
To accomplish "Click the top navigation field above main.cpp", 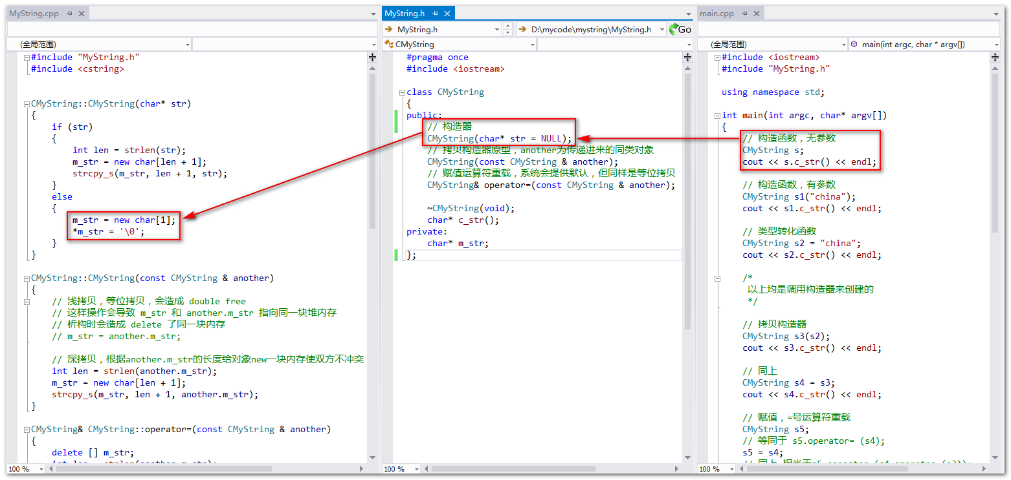I will click(x=850, y=29).
